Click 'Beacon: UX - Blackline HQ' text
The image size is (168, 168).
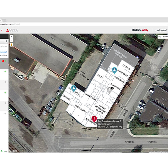[110, 127]
